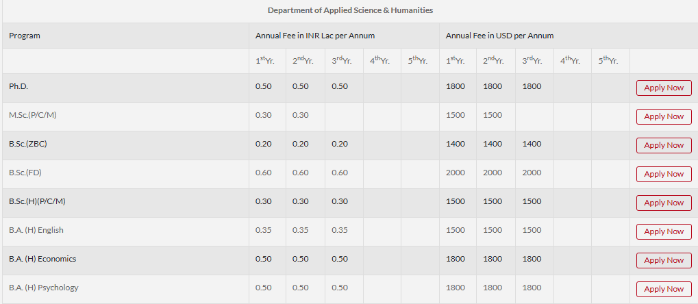The height and width of the screenshot is (304, 698).
Task: Click Annual Fee in USD header
Action: (x=499, y=36)
